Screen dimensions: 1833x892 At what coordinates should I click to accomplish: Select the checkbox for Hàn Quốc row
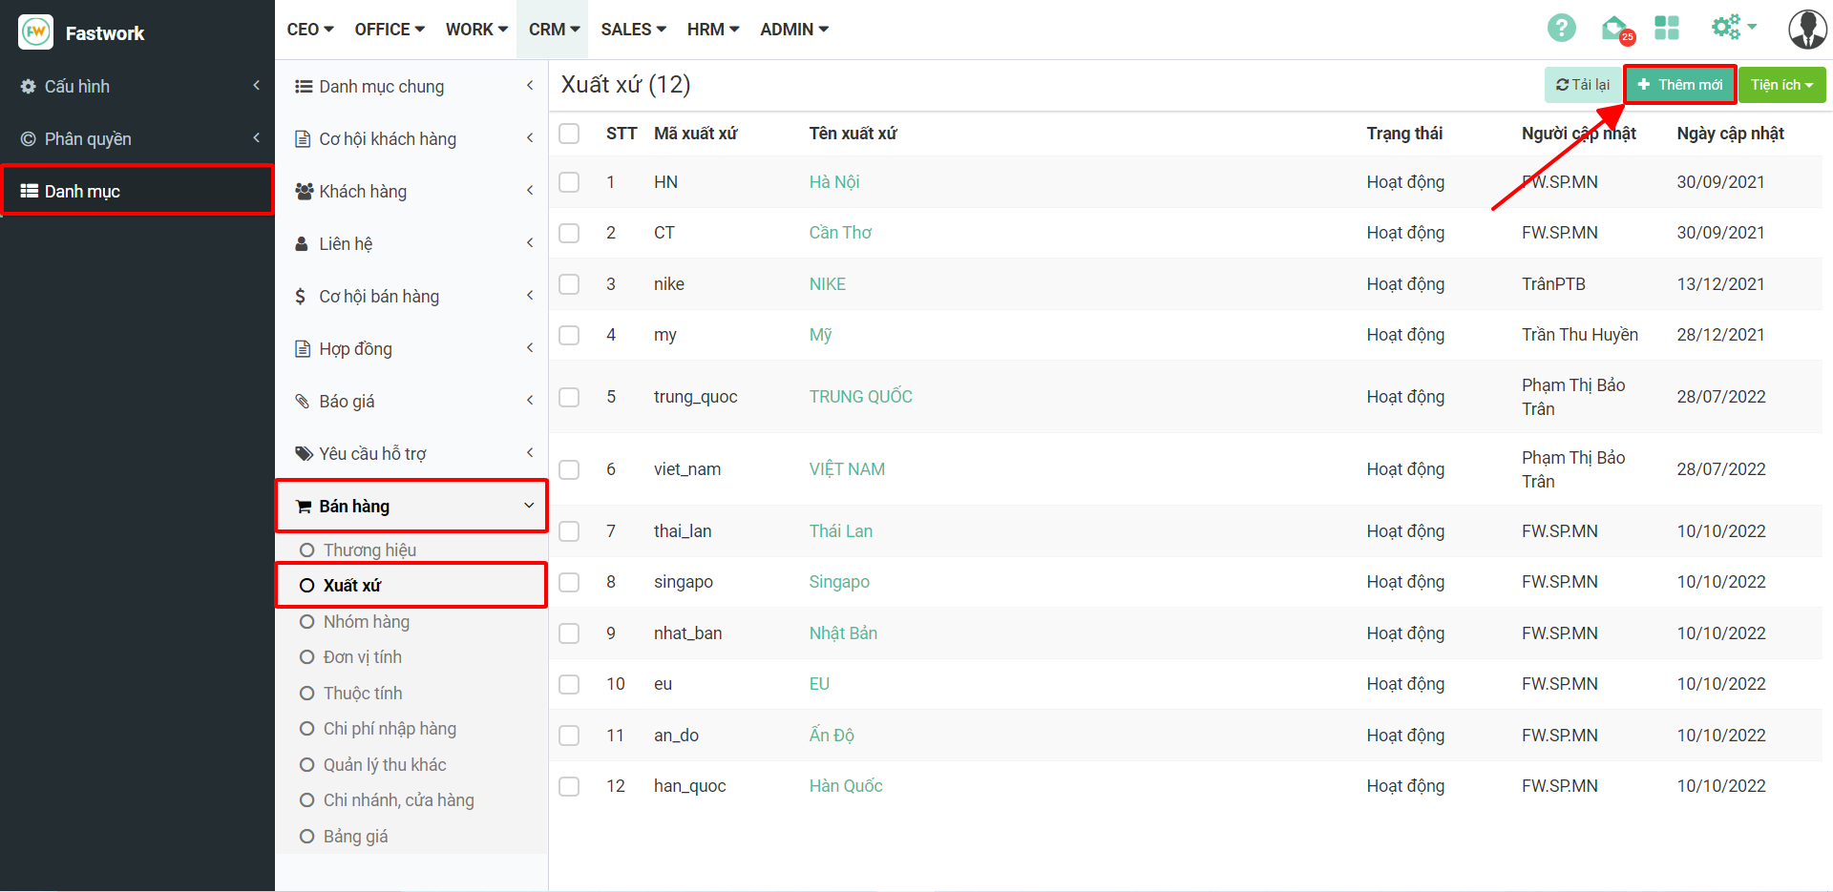pyautogui.click(x=569, y=786)
